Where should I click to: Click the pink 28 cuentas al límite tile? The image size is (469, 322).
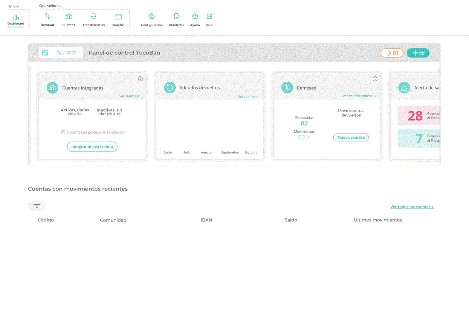pos(419,115)
